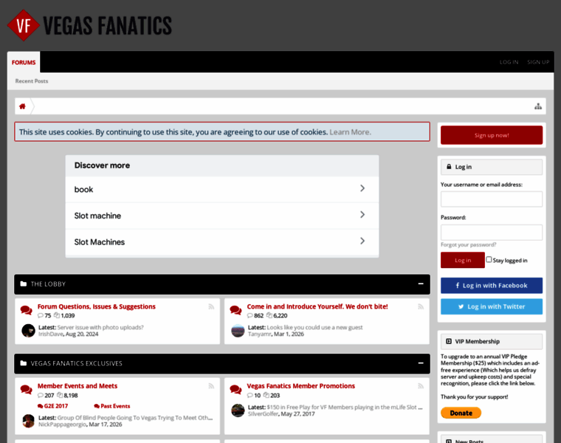Open Vegas Fanatics Member Promotions forum

point(301,386)
